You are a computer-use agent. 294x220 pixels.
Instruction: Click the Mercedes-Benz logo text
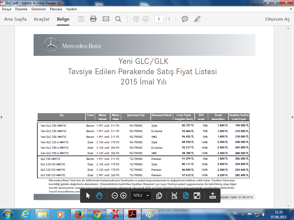click(x=82, y=46)
